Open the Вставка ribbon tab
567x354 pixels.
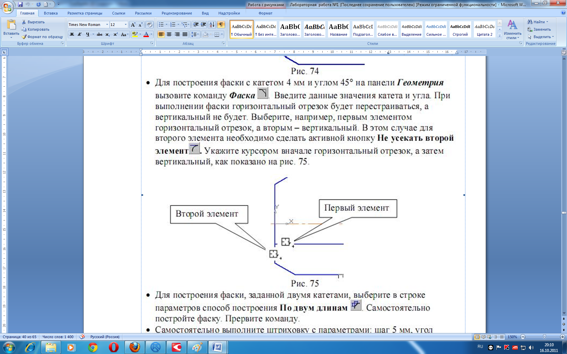click(51, 13)
